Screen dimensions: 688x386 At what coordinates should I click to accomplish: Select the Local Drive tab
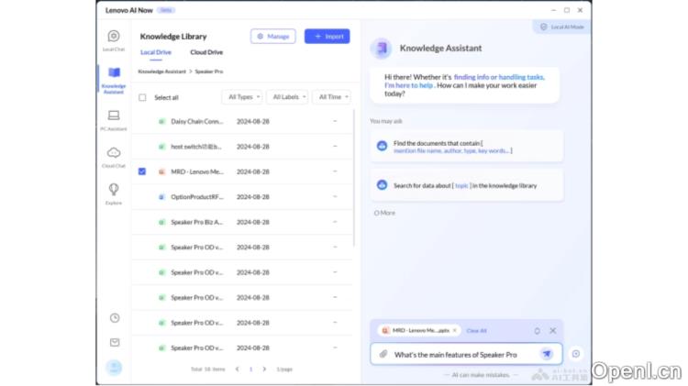pos(156,52)
